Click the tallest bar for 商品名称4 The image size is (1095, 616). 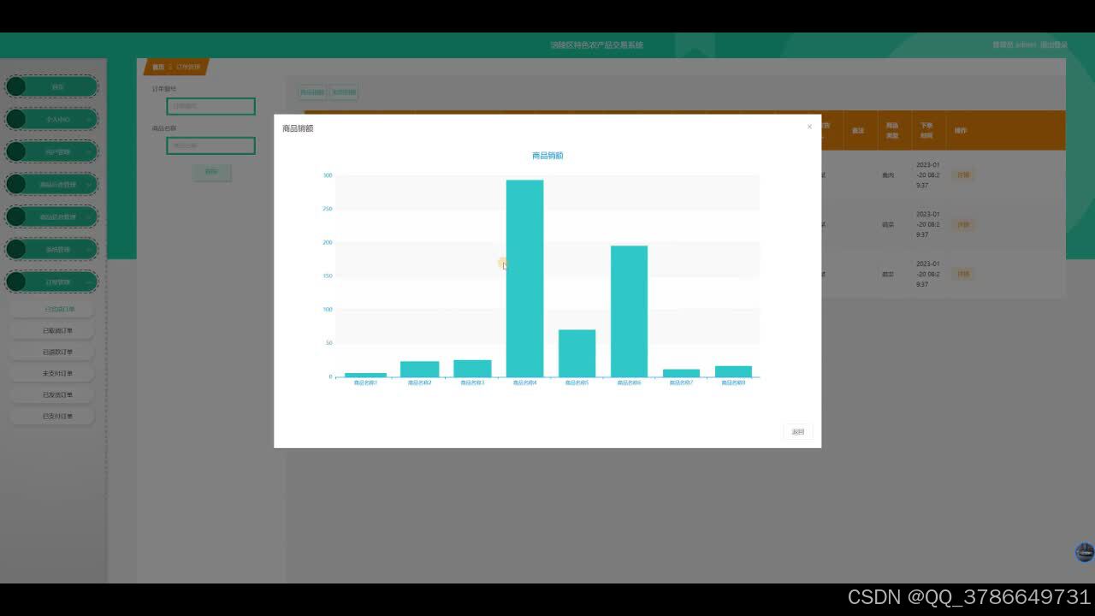(x=524, y=278)
